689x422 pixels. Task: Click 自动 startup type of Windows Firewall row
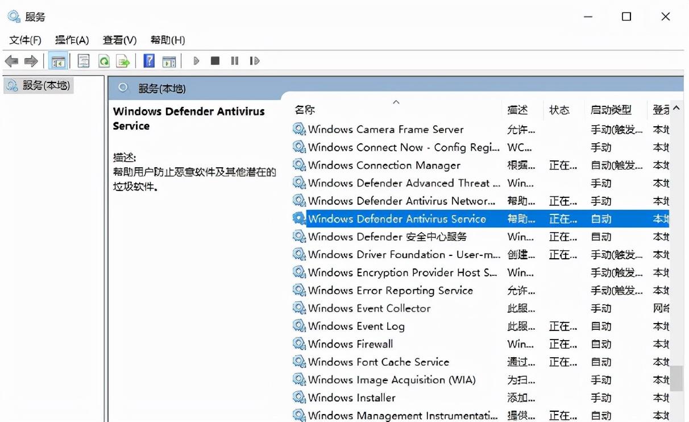[601, 344]
